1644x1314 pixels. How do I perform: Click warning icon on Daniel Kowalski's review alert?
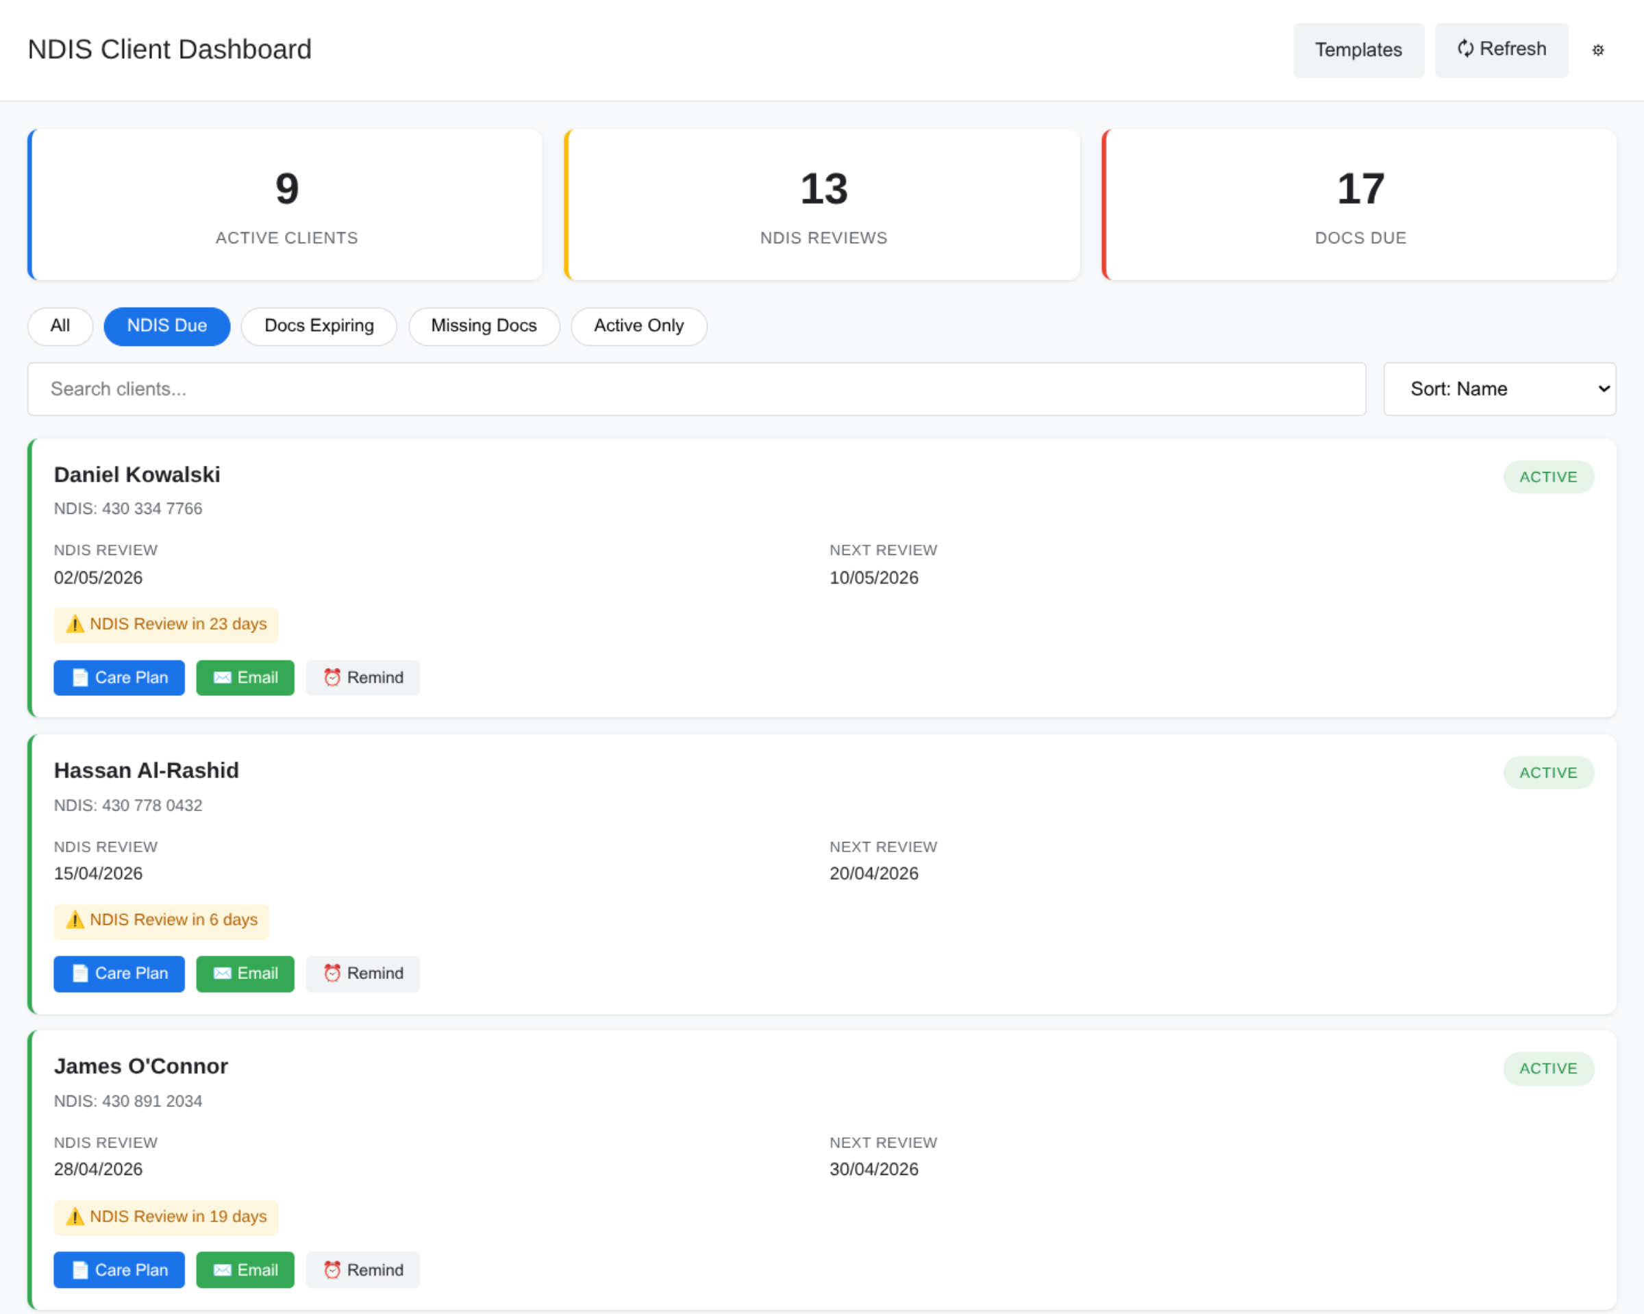click(x=74, y=624)
